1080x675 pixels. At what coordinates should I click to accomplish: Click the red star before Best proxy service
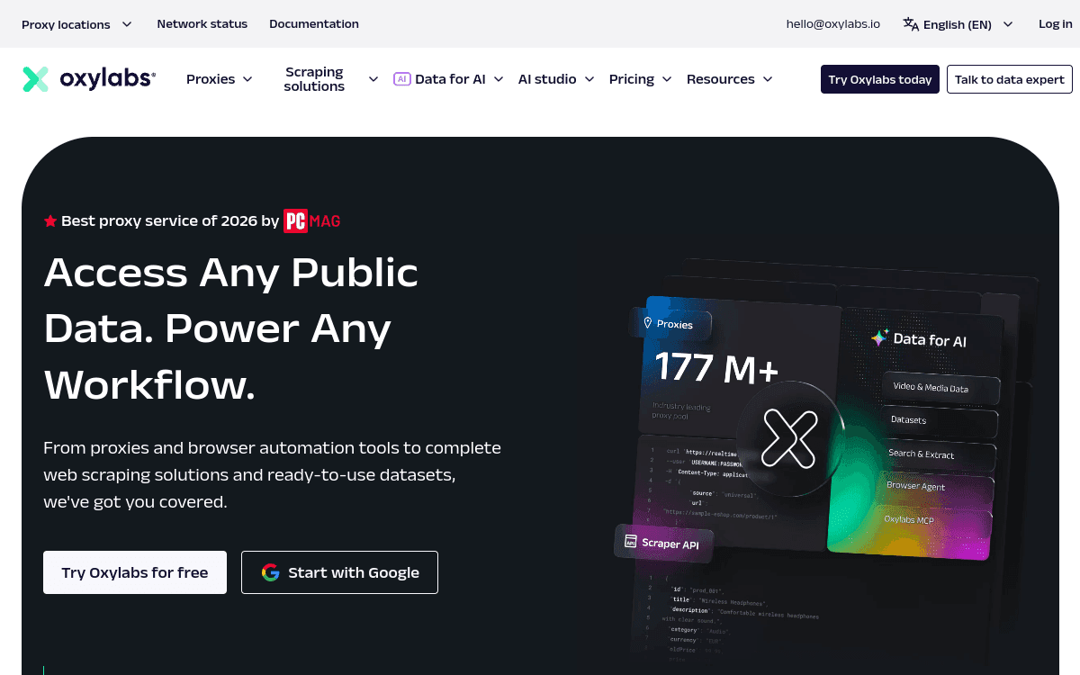coord(50,220)
